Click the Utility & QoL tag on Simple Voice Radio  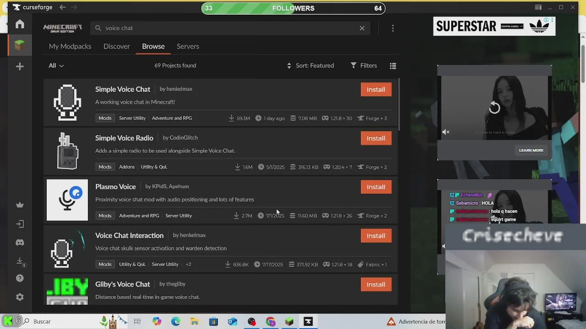(x=154, y=167)
